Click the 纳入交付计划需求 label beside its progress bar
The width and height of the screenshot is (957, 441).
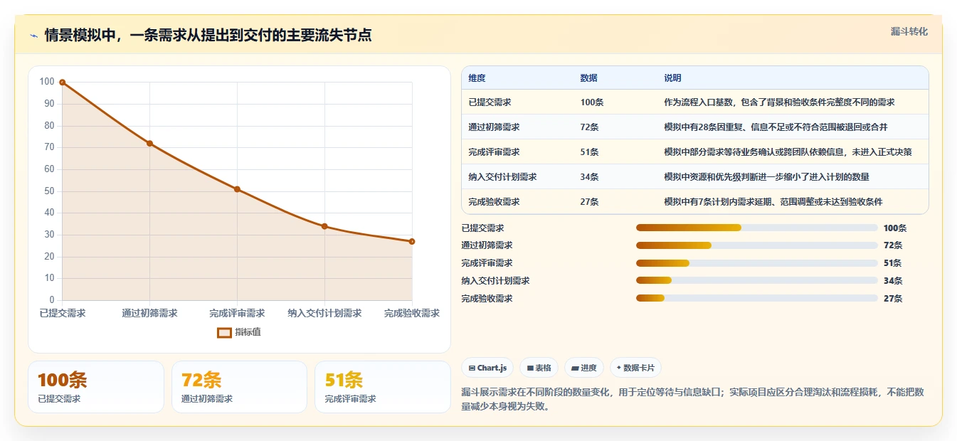tap(495, 281)
